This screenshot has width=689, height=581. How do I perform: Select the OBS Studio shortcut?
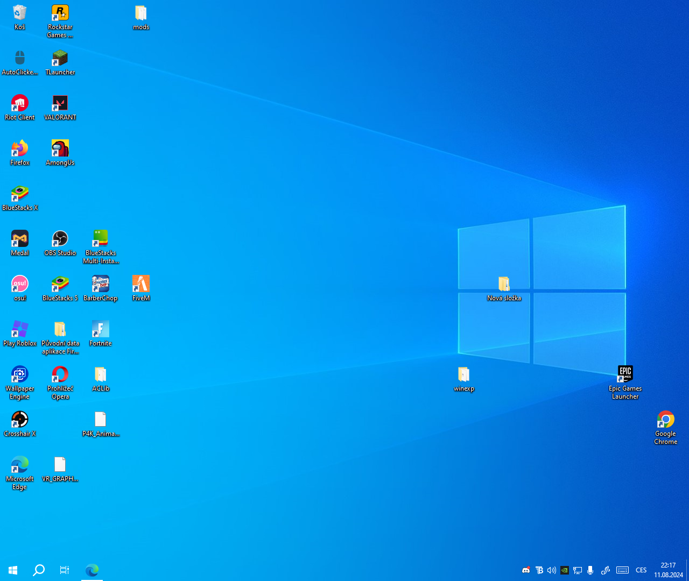60,243
